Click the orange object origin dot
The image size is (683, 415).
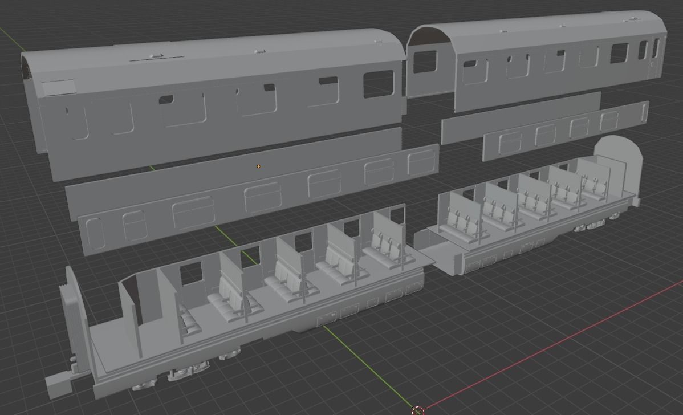259,166
